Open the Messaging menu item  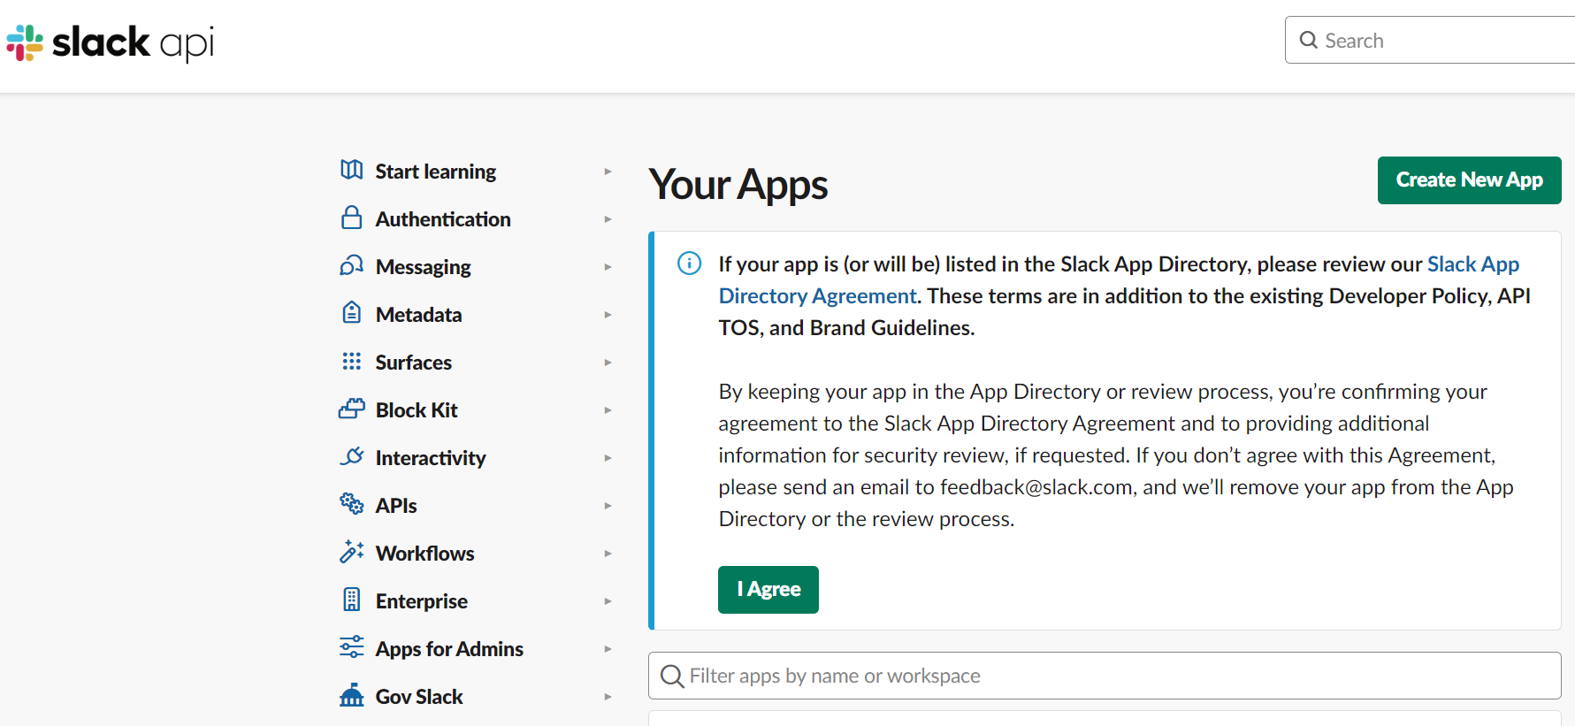point(423,267)
